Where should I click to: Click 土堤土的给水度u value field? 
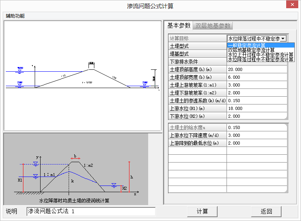point(257,128)
